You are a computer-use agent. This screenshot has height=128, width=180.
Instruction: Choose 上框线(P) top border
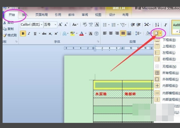click(167, 46)
